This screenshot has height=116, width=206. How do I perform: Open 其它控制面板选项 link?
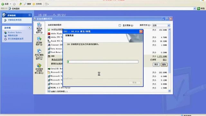tap(16, 39)
